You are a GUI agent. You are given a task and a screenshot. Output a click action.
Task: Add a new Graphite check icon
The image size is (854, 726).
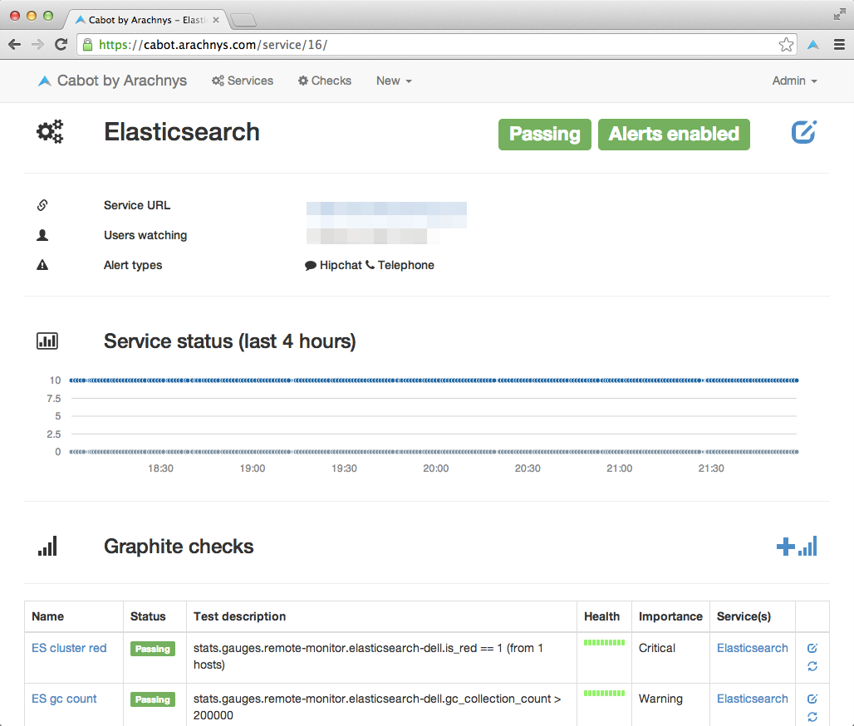[x=797, y=546]
